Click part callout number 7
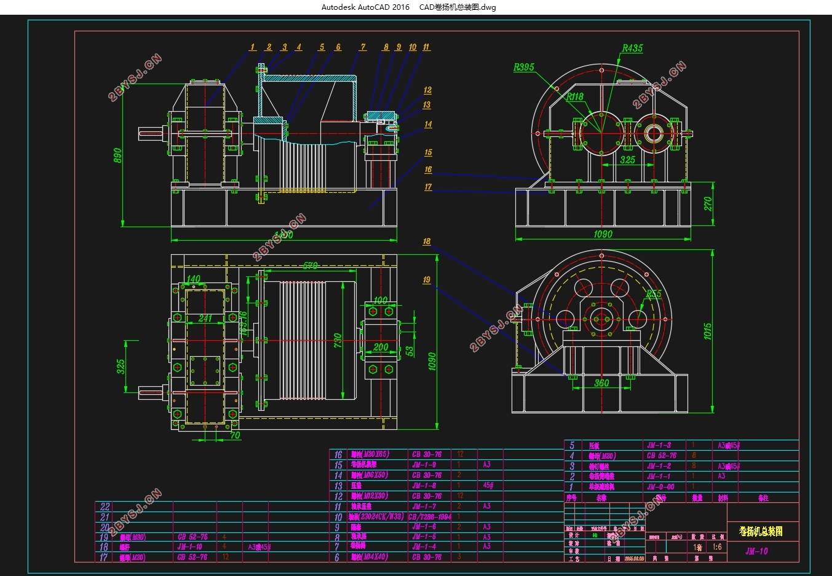Viewport: 832px width, 576px height. [363, 47]
